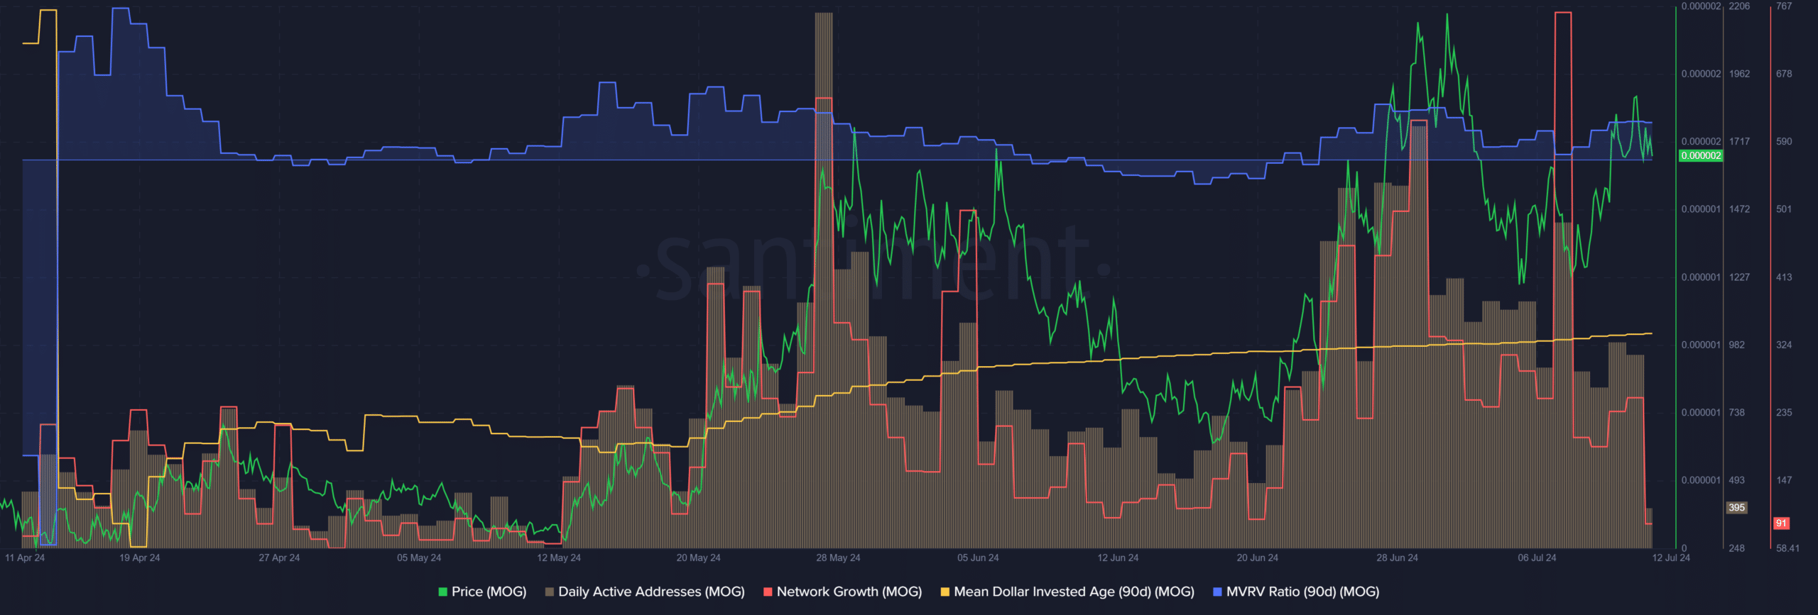Select the 20 May 24 date label
Screen dimensions: 1818x615
(x=698, y=558)
